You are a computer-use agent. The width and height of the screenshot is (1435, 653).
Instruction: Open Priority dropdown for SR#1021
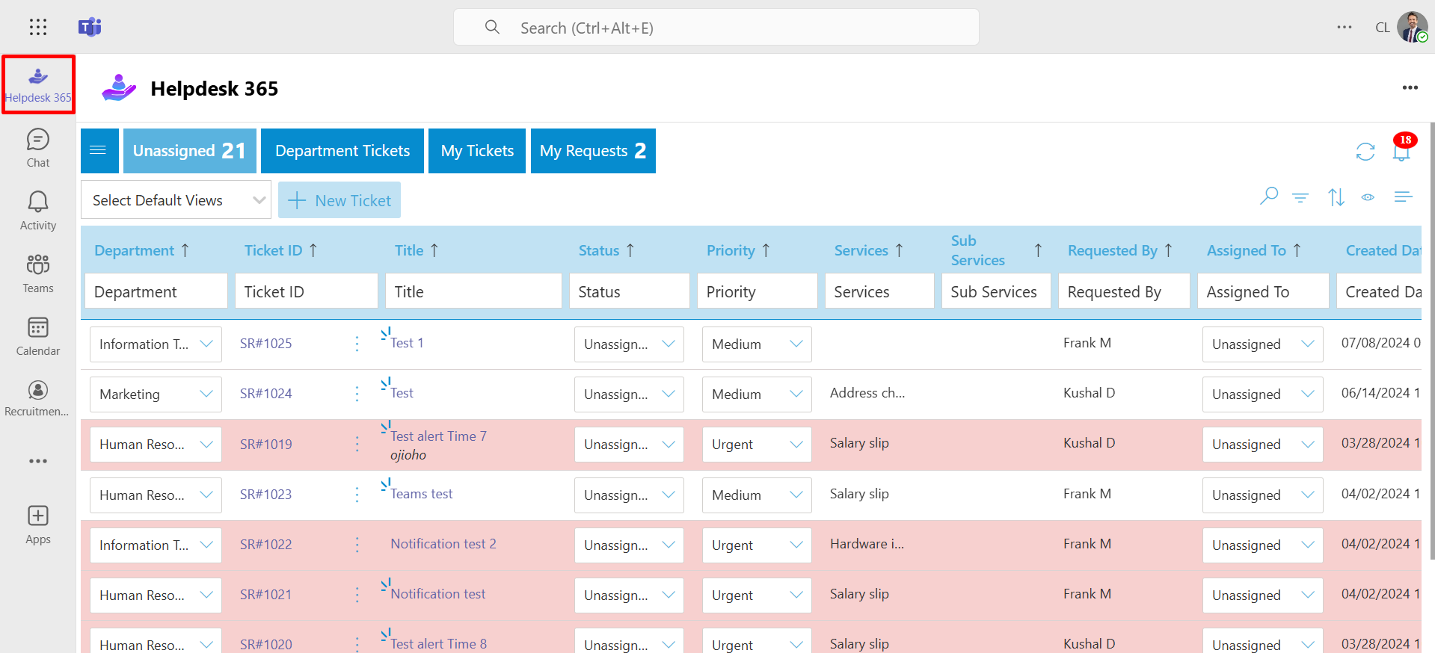(757, 595)
